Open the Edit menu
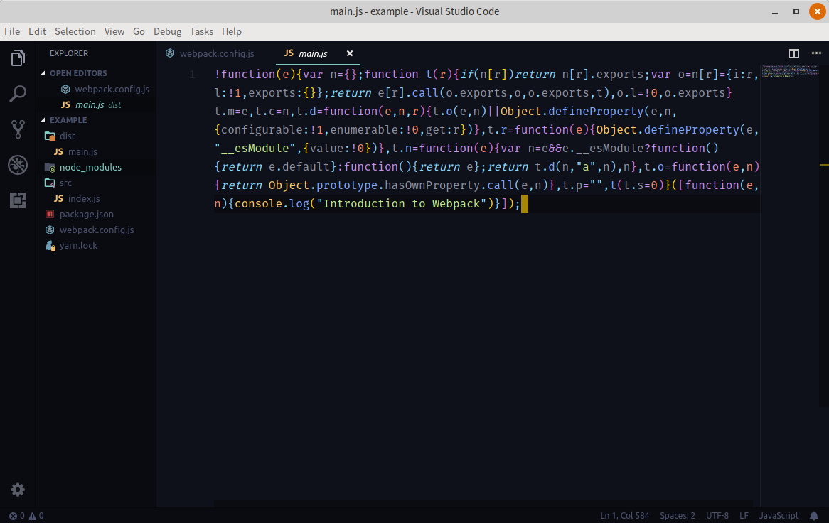This screenshot has width=829, height=523. [37, 31]
